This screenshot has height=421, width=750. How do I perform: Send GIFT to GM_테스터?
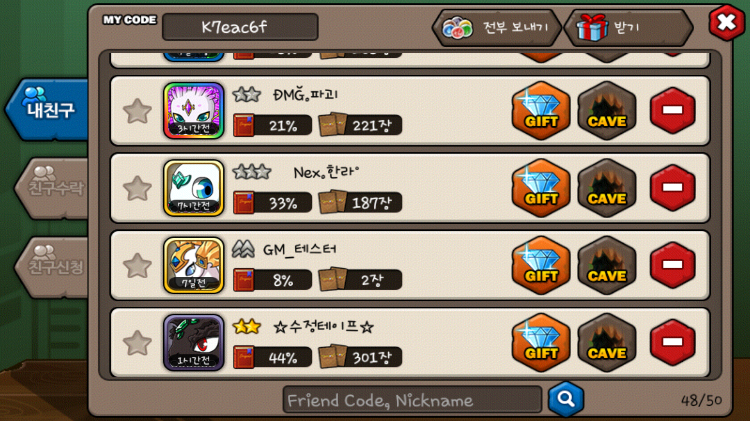point(541,265)
